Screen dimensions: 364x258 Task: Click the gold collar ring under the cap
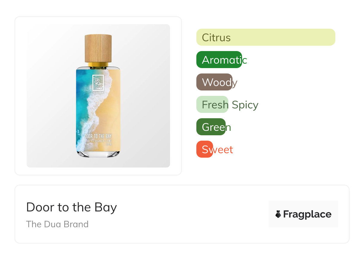pos(98,65)
